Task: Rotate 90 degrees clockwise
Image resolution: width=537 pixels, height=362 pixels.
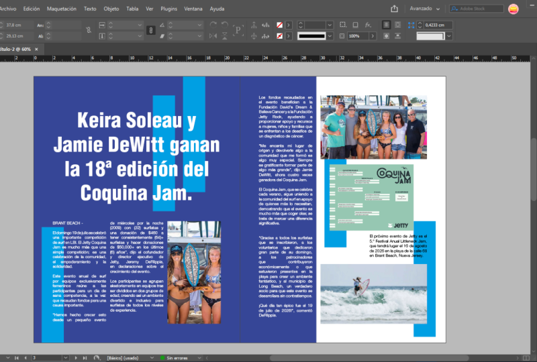Action: click(x=213, y=25)
